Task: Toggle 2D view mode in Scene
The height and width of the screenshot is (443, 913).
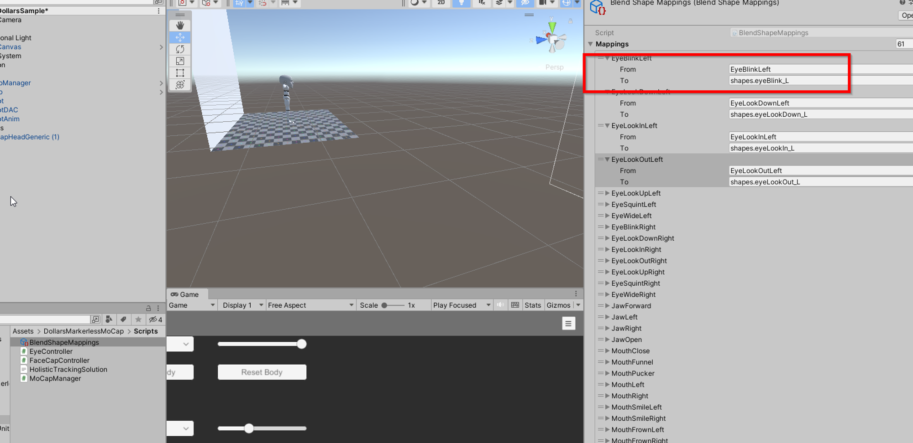Action: [x=441, y=3]
